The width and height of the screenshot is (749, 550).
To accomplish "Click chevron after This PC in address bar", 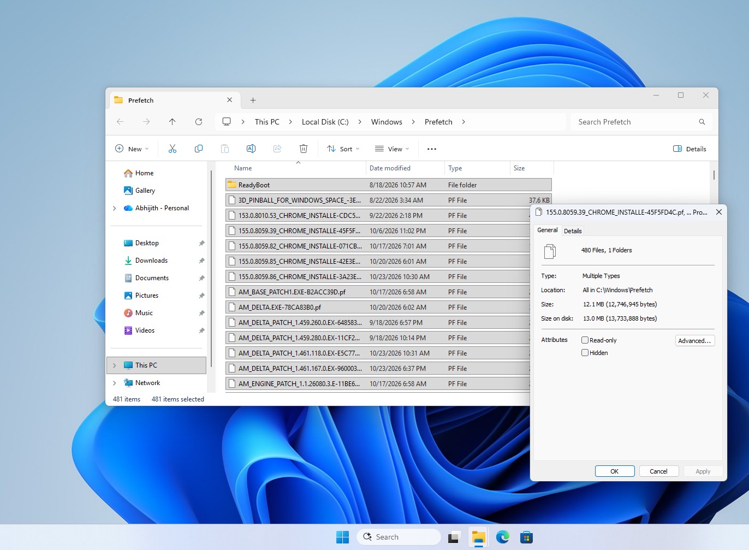I will (290, 122).
